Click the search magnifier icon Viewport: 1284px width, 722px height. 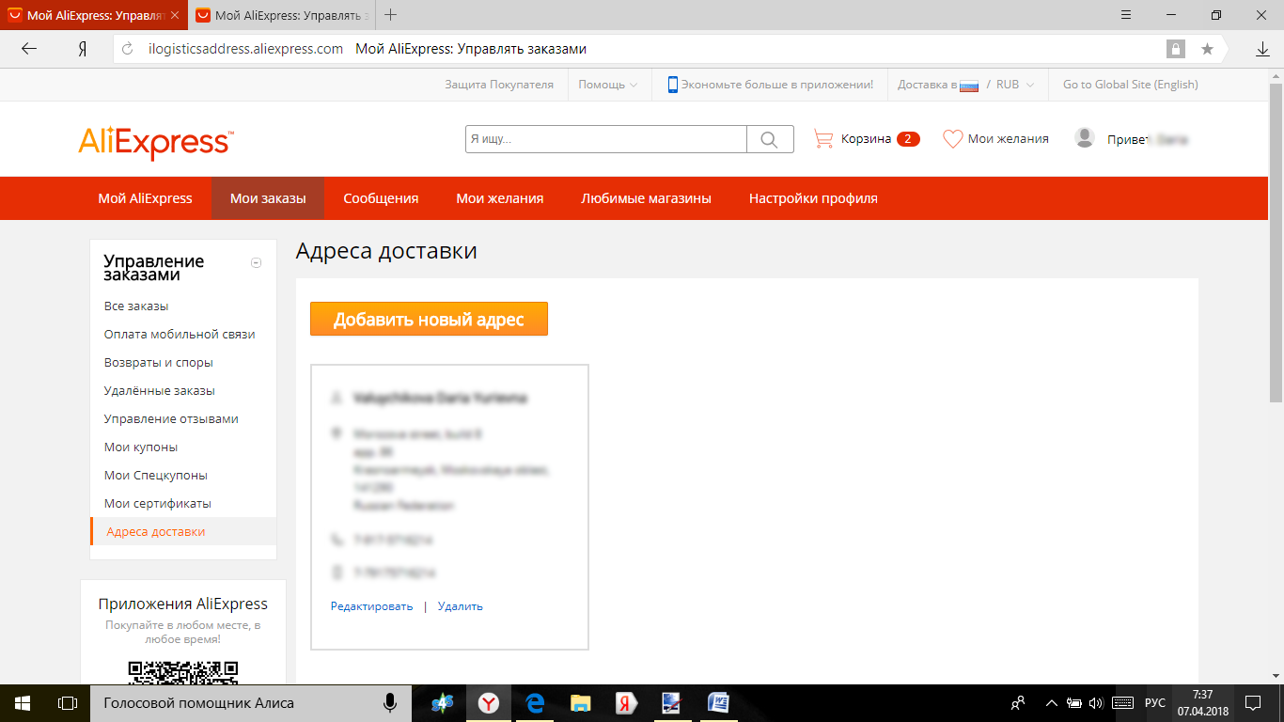point(770,139)
